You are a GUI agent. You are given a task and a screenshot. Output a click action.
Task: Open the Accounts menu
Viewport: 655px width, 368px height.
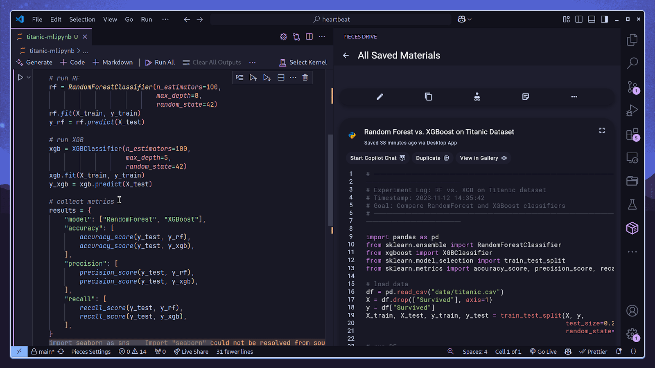pyautogui.click(x=632, y=311)
